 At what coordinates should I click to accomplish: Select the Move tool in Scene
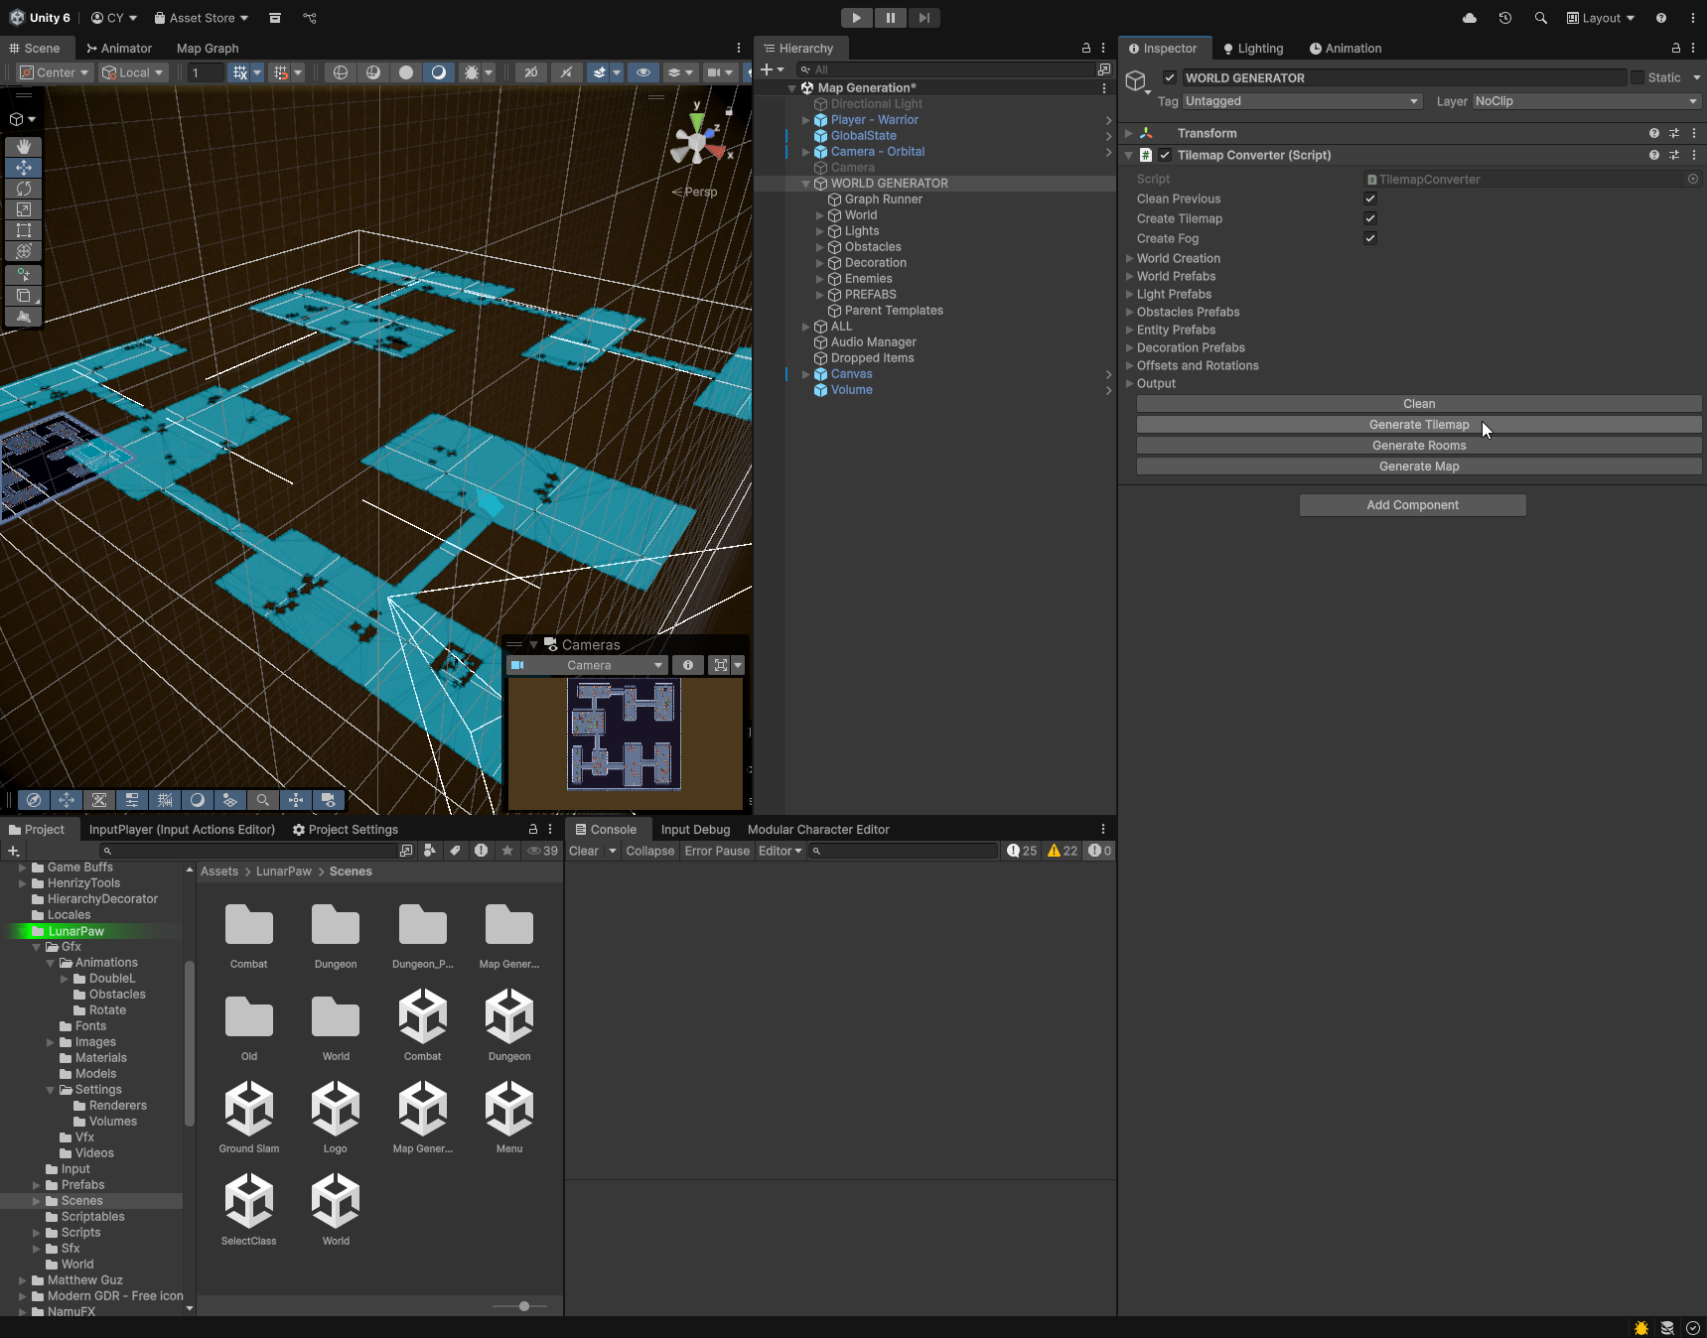24,168
